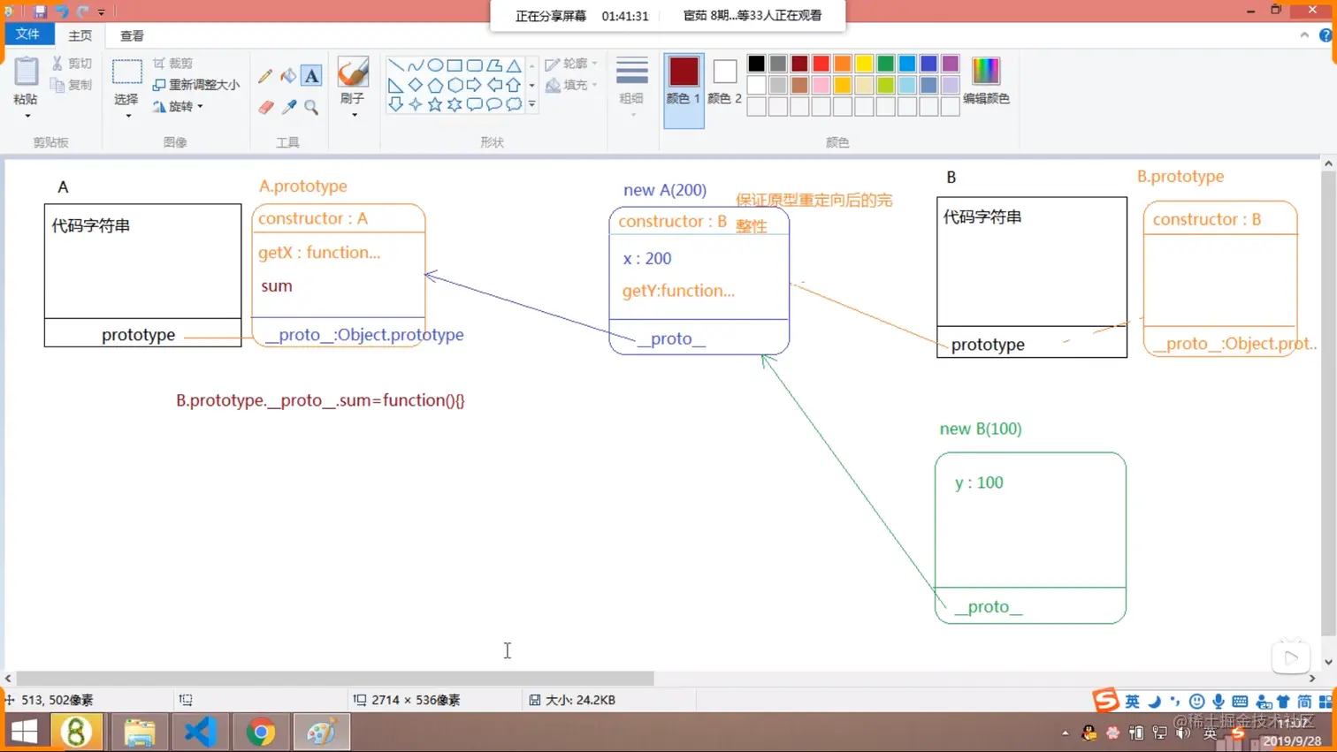This screenshot has width=1337, height=752.
Task: Choose the Rectangle shape
Action: [455, 65]
